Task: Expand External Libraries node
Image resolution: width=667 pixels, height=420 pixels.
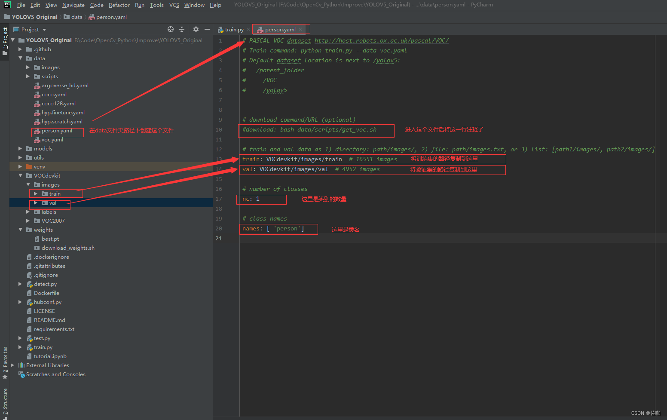Action: tap(12, 365)
